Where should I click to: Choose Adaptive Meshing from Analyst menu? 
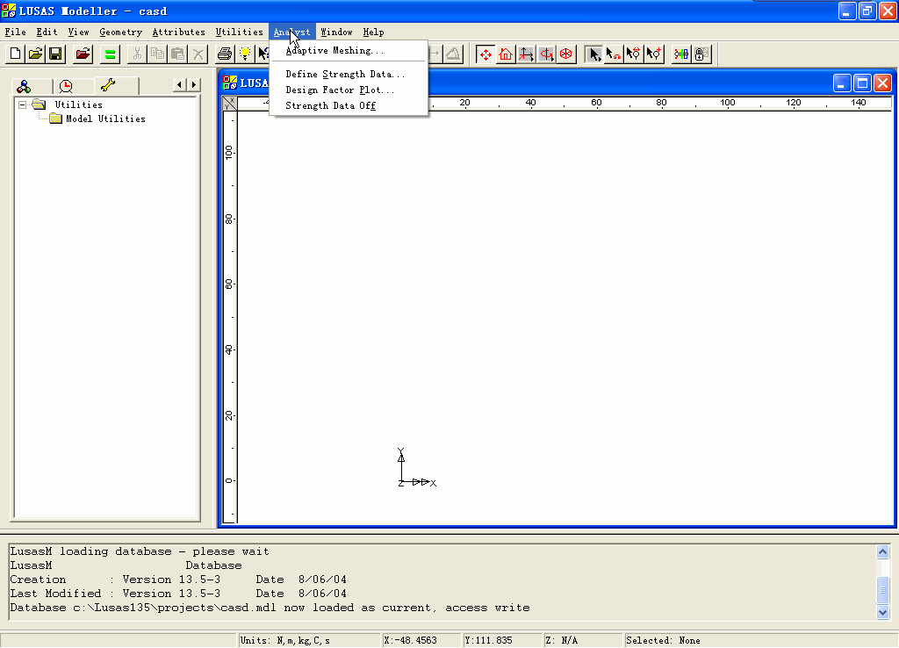349,50
